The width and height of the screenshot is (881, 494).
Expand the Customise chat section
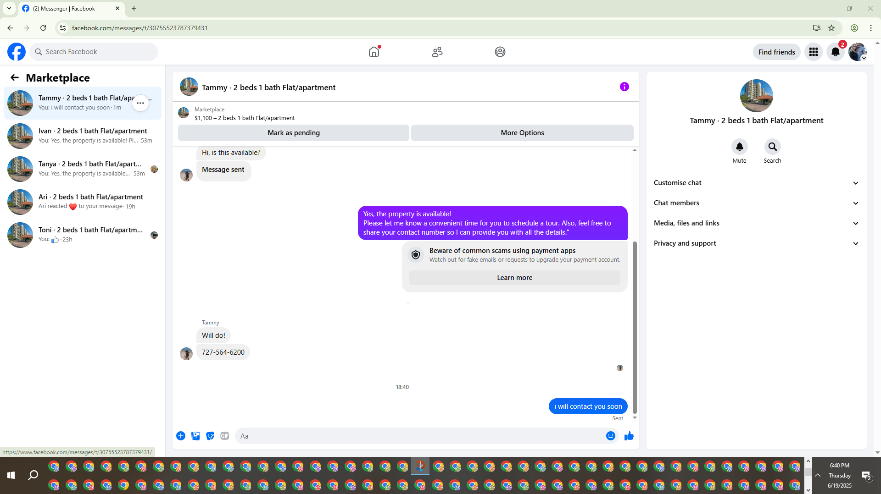click(756, 183)
